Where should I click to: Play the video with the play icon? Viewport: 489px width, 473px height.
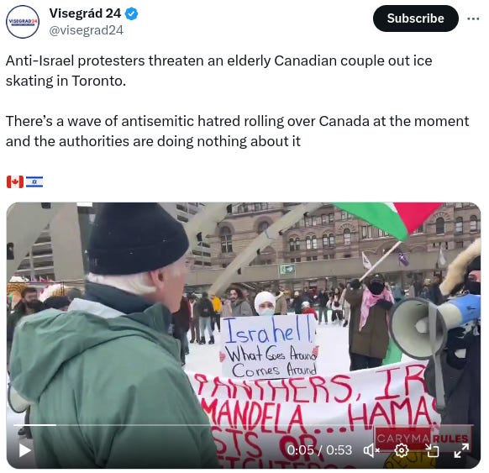pos(24,450)
